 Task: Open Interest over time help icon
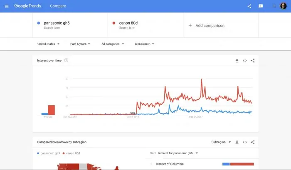[66, 61]
